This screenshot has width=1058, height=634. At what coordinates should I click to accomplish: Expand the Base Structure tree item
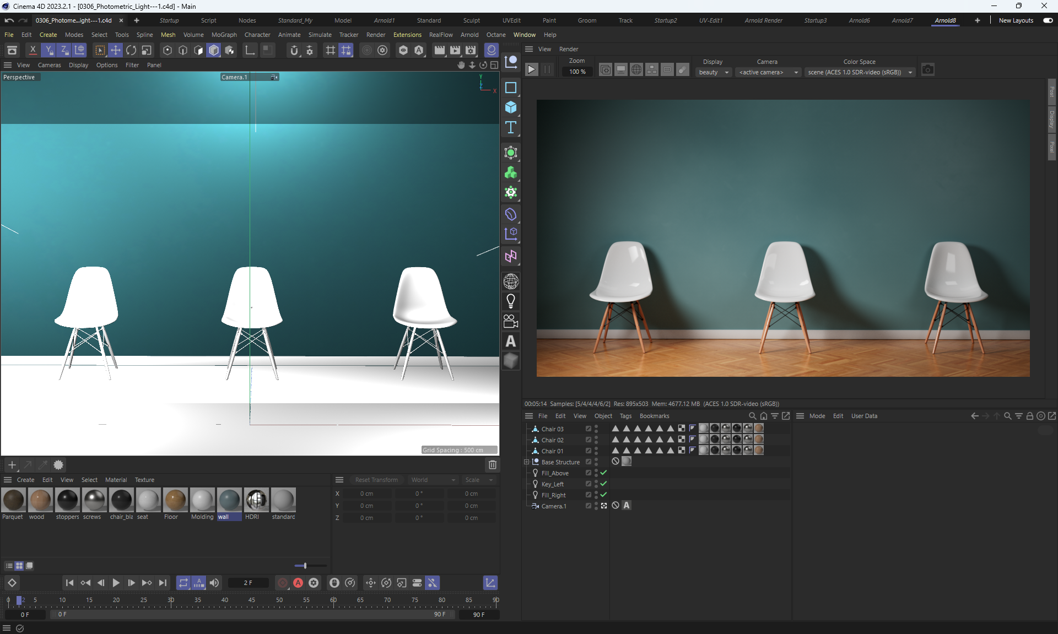[x=526, y=462]
